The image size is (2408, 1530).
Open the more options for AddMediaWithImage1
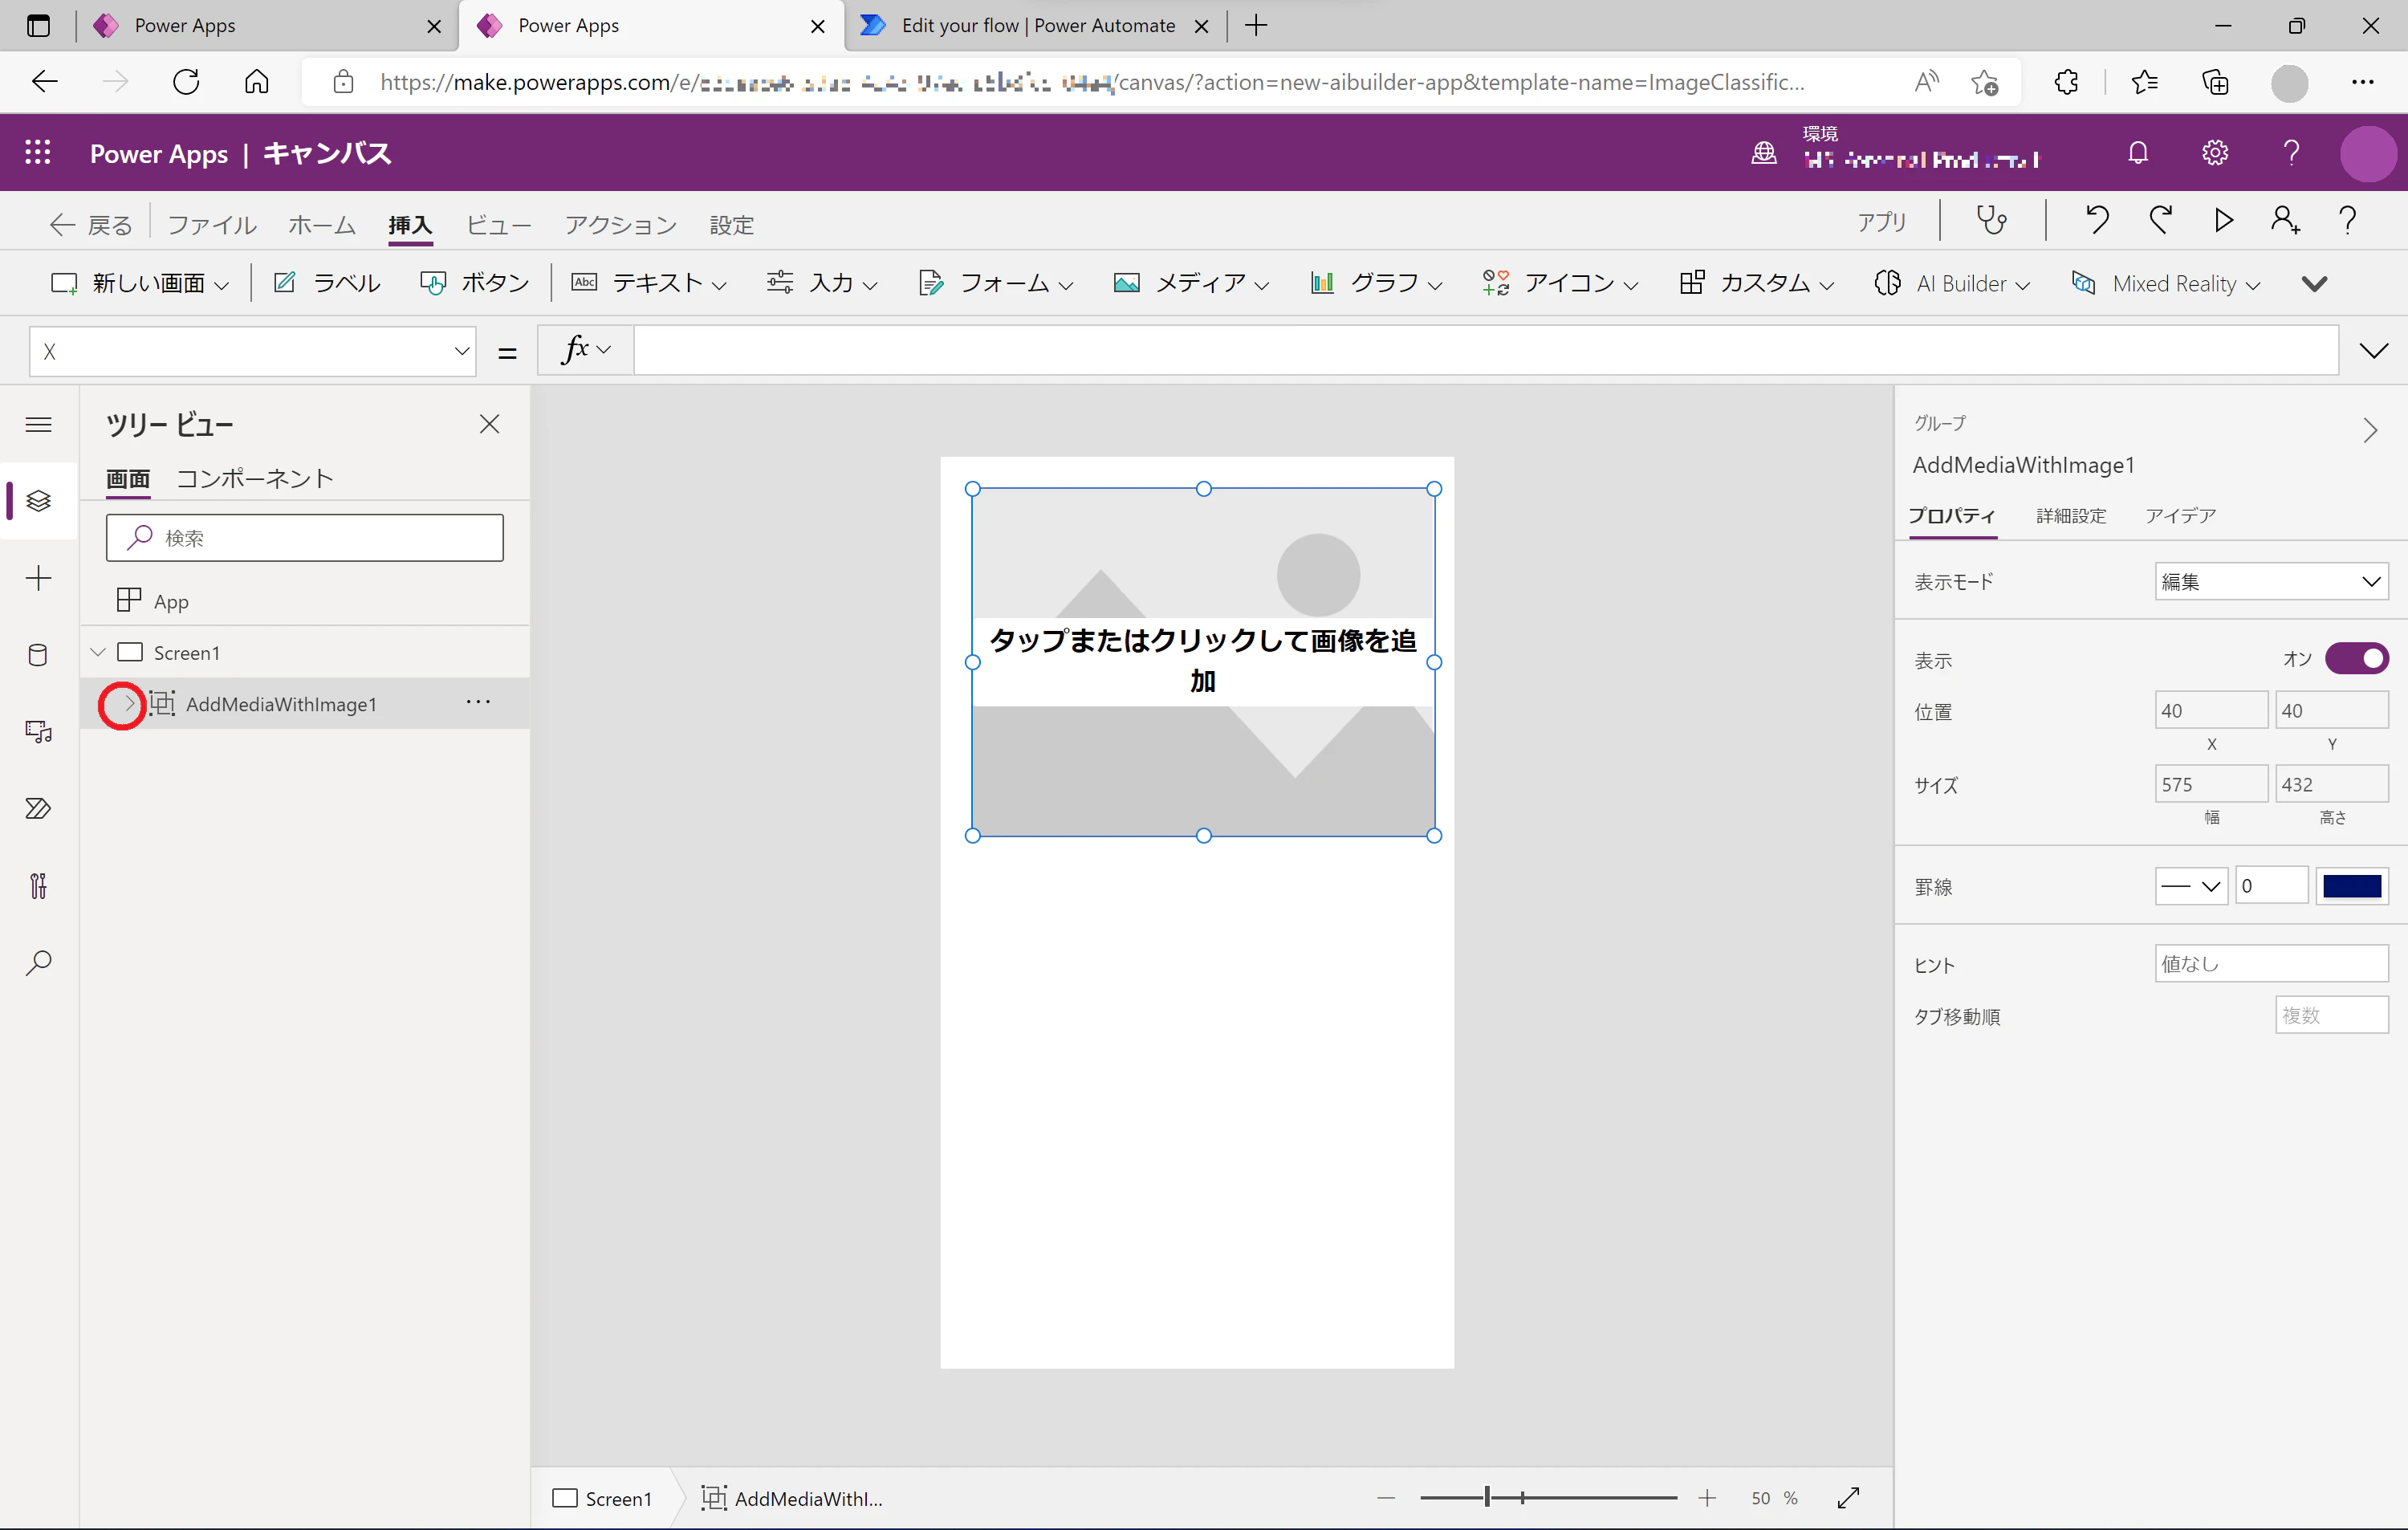pyautogui.click(x=478, y=703)
